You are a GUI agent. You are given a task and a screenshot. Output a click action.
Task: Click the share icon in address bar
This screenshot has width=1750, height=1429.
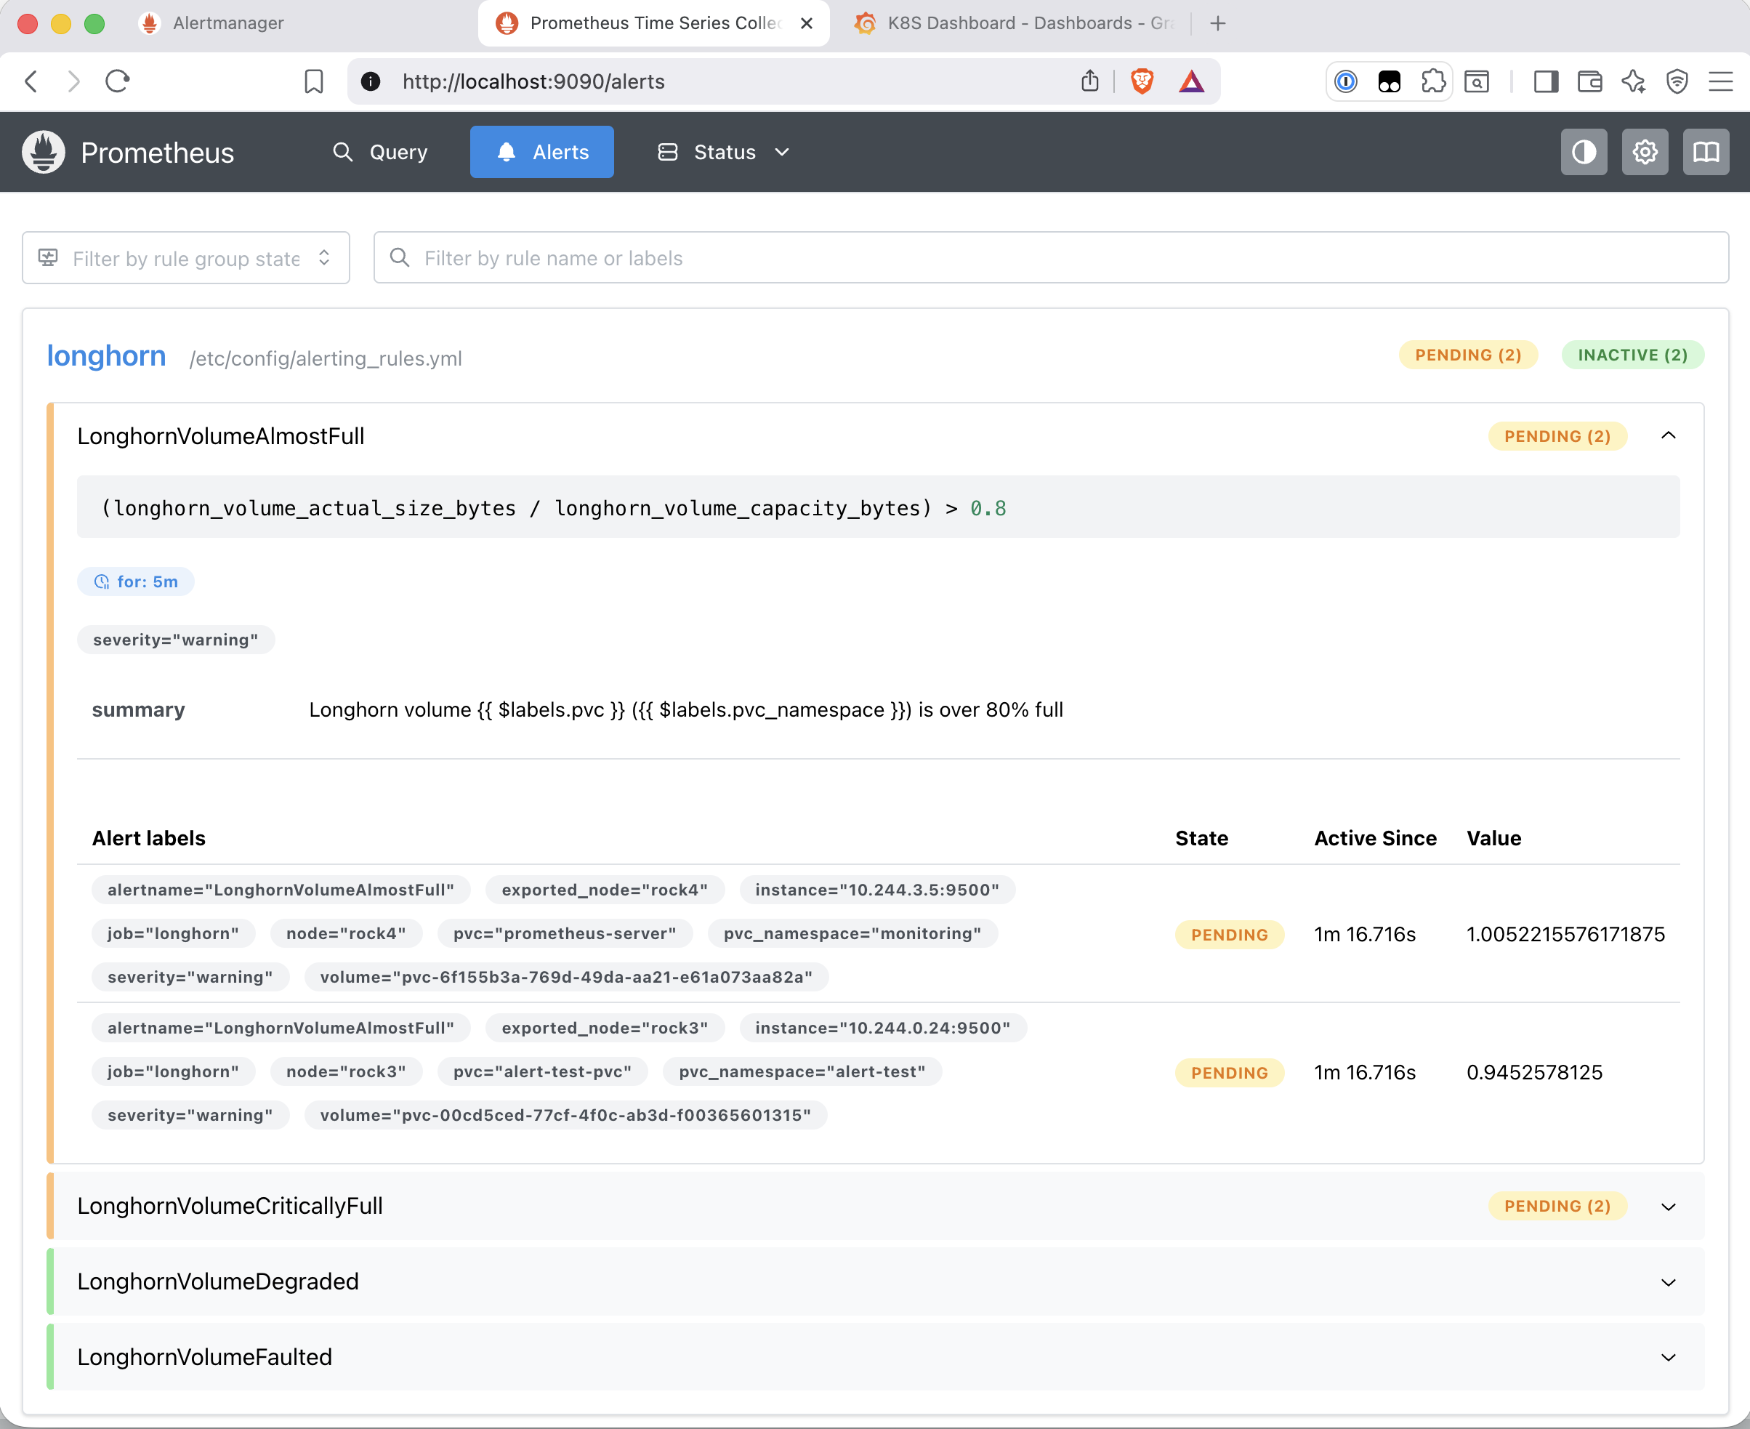coord(1090,81)
